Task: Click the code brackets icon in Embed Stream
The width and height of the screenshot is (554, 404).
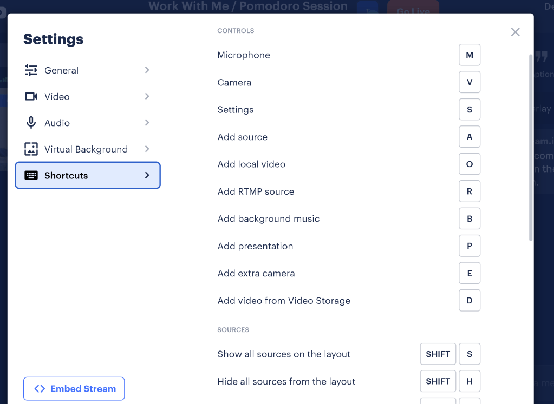Action: 40,388
